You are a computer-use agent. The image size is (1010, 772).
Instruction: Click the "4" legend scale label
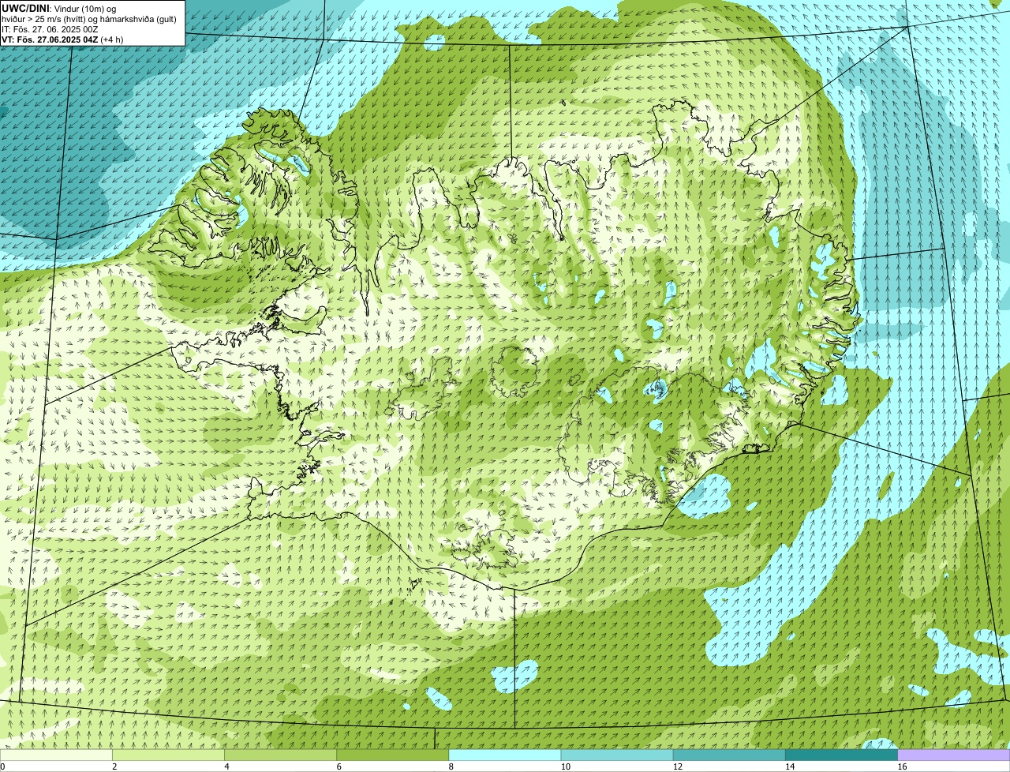coord(226,766)
